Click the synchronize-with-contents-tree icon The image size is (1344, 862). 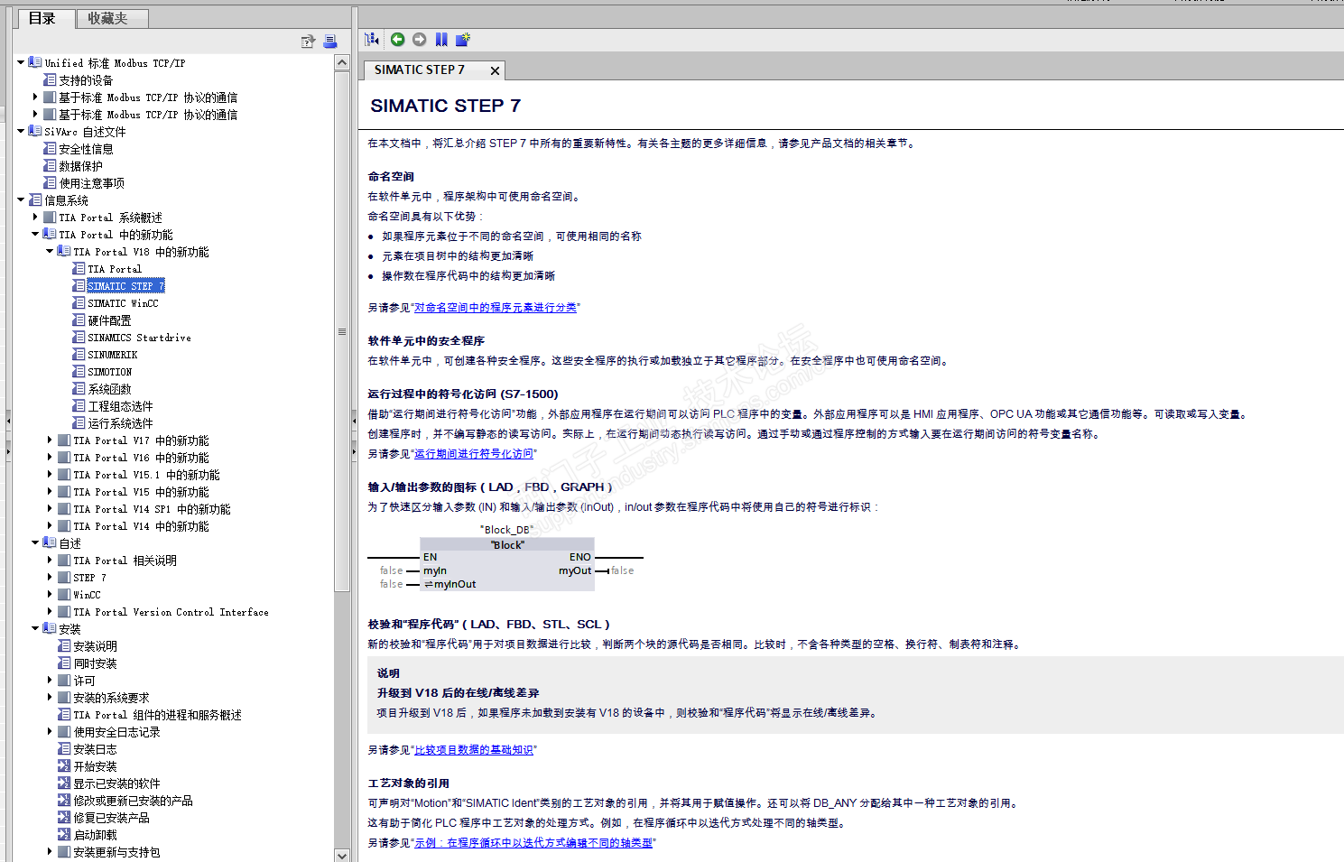[371, 39]
